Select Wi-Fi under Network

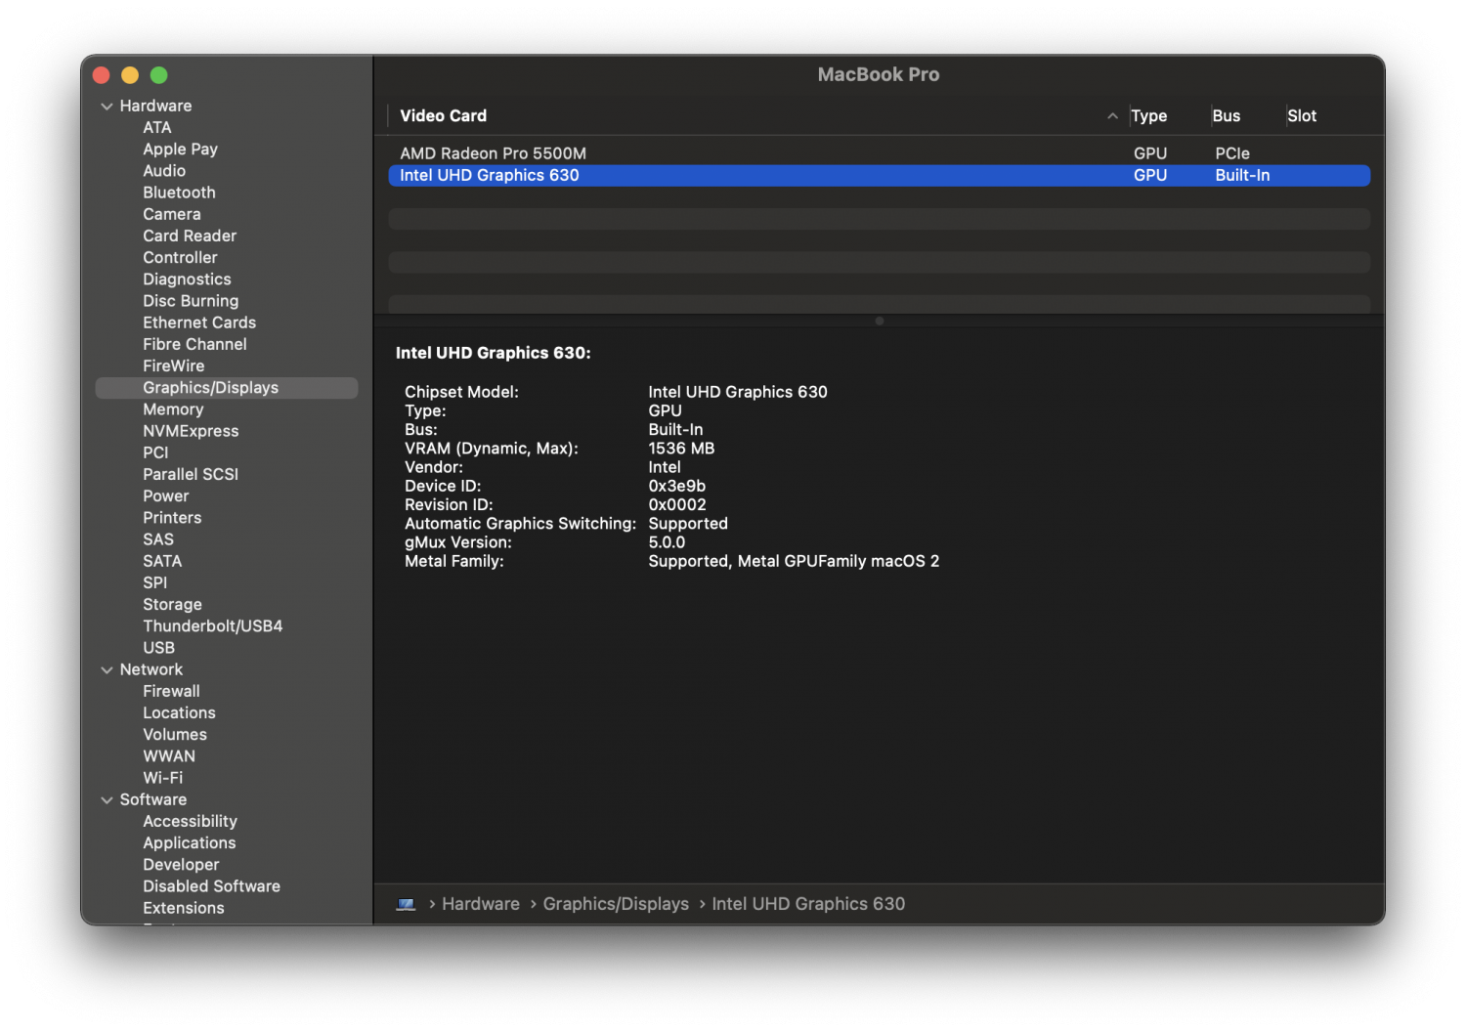point(163,777)
